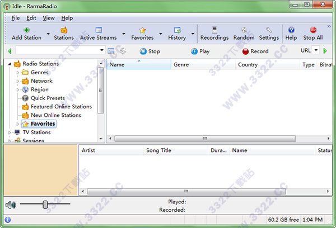Open the History dropdown arrow

(193, 34)
